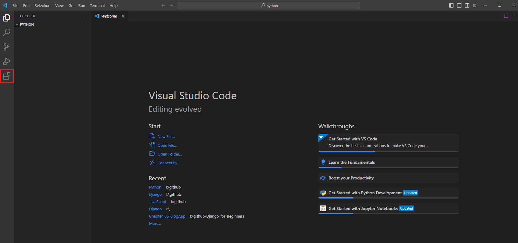Open recent Django project in I:\github

tap(155, 194)
